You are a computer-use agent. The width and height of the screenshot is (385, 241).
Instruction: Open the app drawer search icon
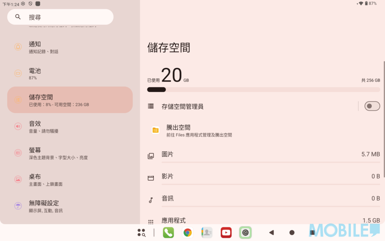click(x=141, y=233)
